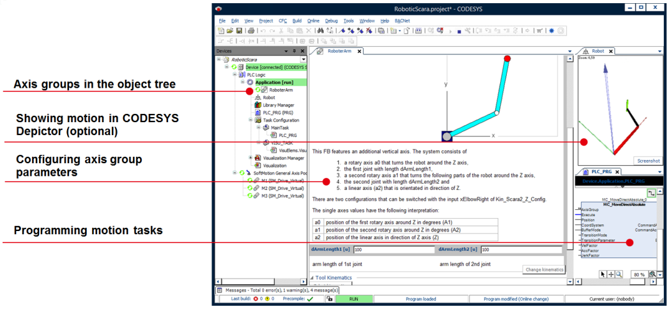The width and height of the screenshot is (669, 309).
Task: Click the Screenshot button in Robot panel
Action: pyautogui.click(x=647, y=161)
